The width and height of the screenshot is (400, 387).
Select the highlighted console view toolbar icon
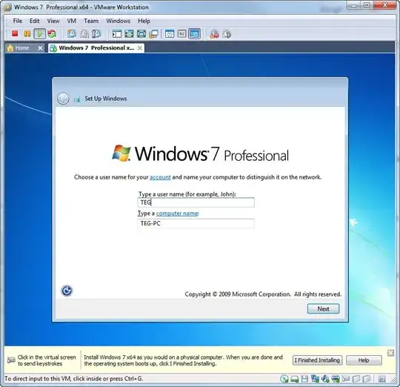[x=194, y=33]
